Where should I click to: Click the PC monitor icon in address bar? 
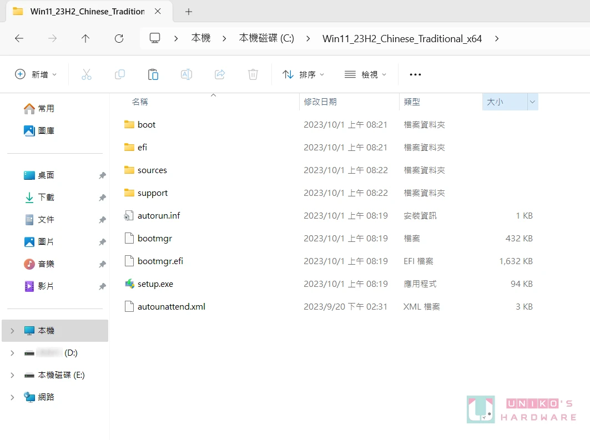155,38
